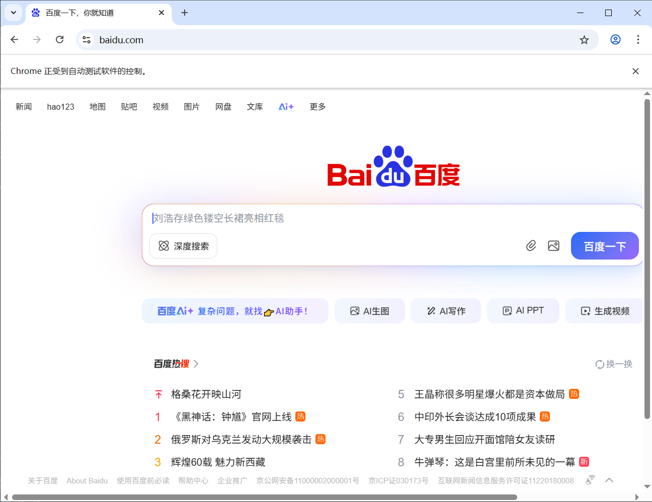
Task: Open hot search 辉煌60载 魅力新西藏
Action: tap(218, 462)
